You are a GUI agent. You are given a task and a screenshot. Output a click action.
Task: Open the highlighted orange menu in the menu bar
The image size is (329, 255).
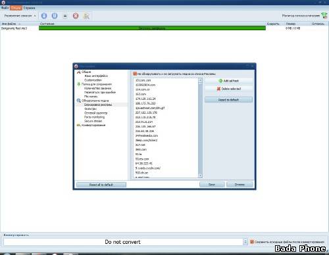point(16,8)
